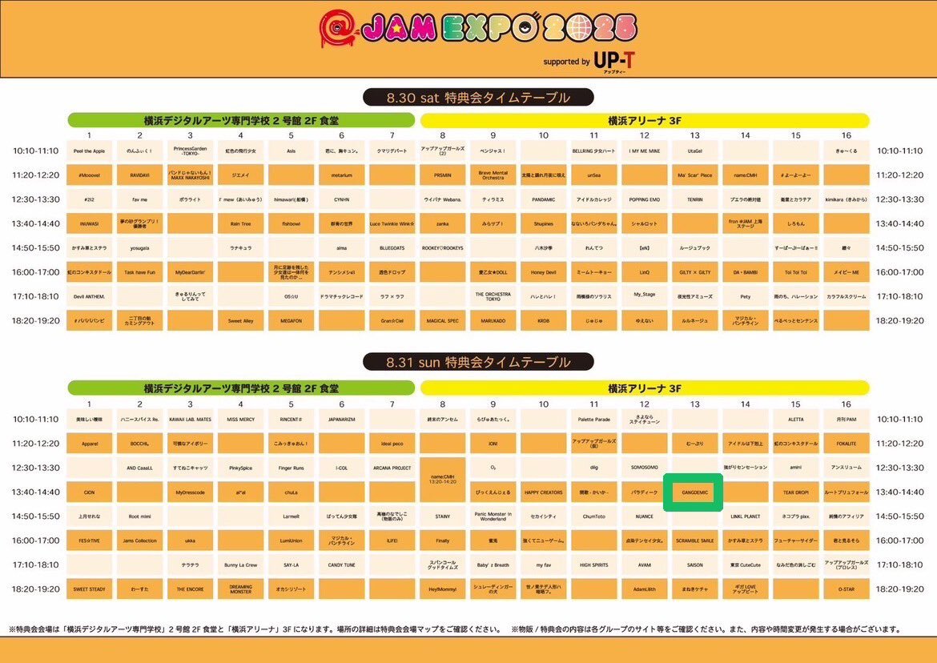Screen dimensions: 937x663
Task: Click the @JAM EXPO 2025 logo
Action: [x=477, y=29]
